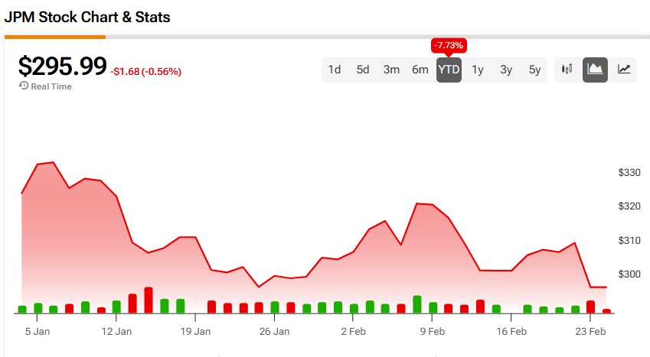Screen dimensions: 650x357
Task: Click the 2 Feb date axis label
Action: 353,331
